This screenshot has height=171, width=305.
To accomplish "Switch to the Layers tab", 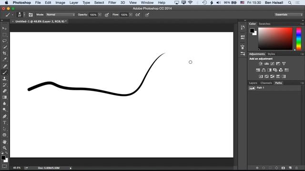I will (x=253, y=83).
